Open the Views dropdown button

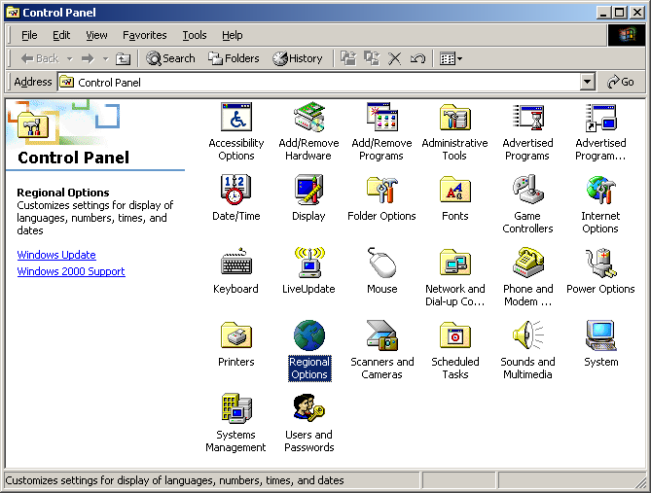(451, 58)
